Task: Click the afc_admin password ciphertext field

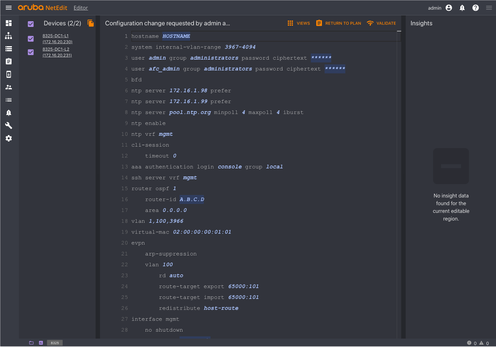Action: (335, 68)
